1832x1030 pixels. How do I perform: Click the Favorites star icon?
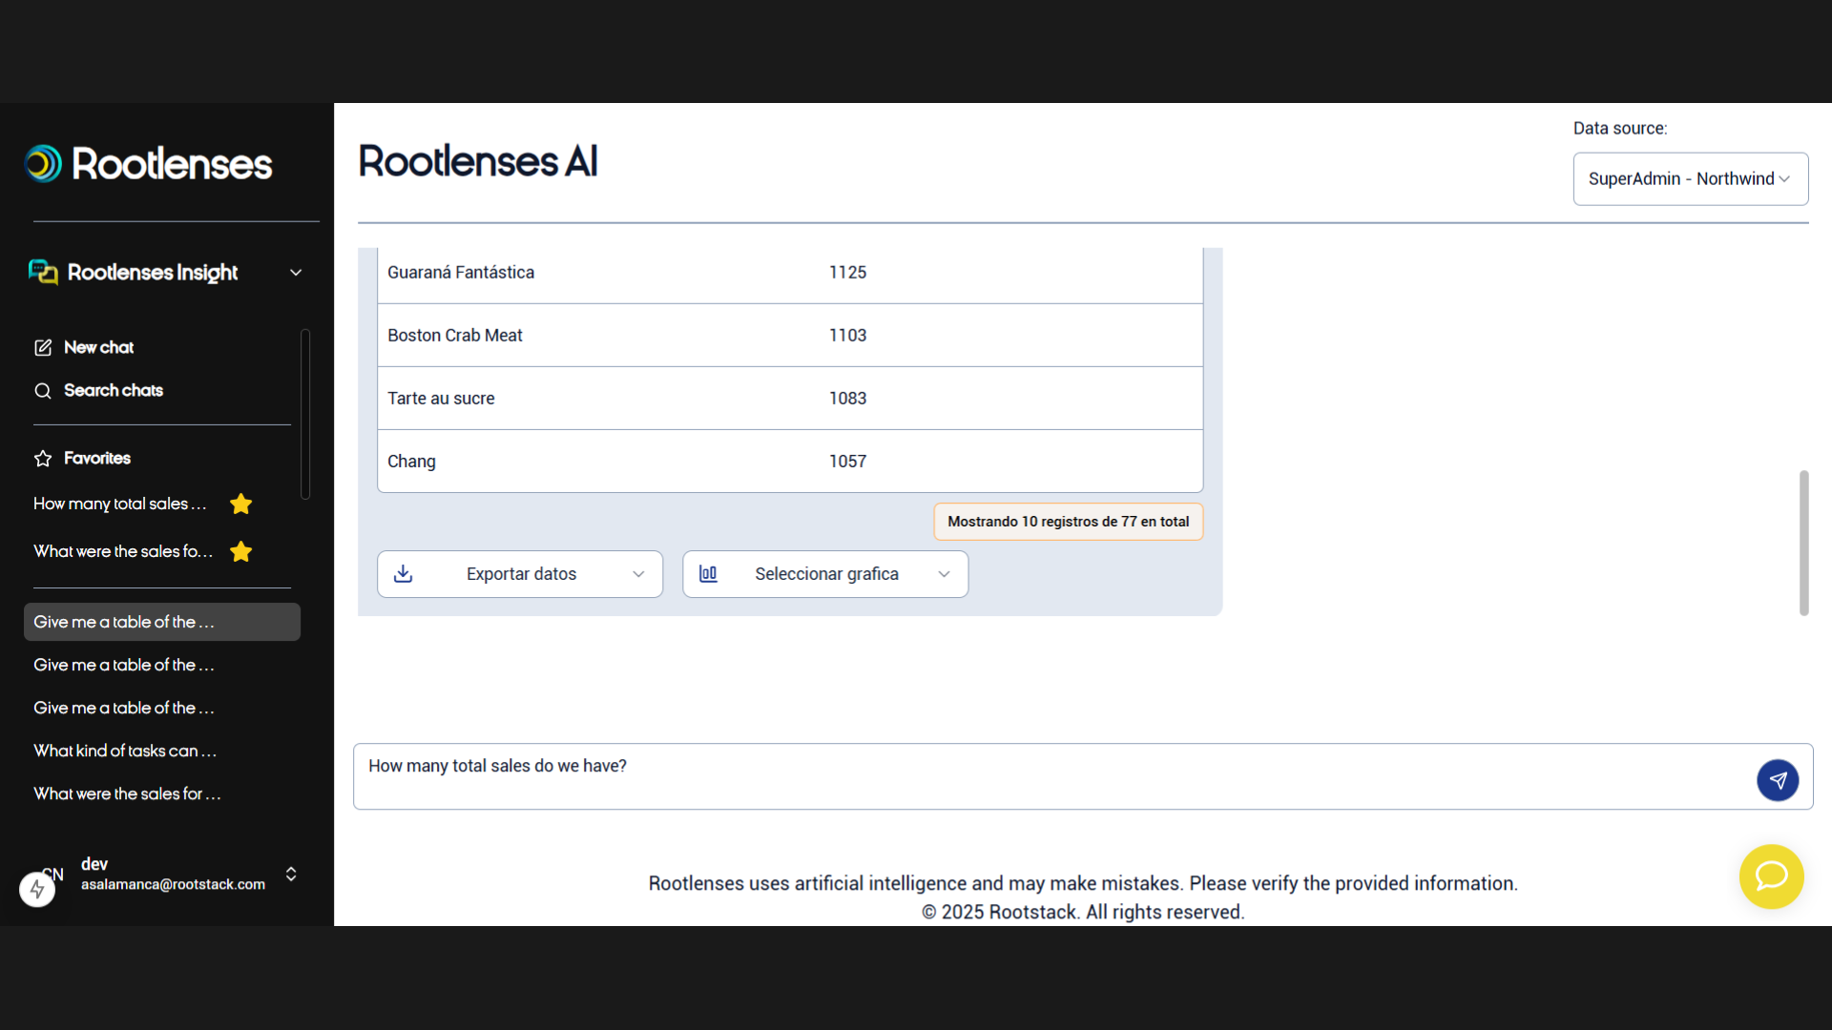pyautogui.click(x=42, y=458)
